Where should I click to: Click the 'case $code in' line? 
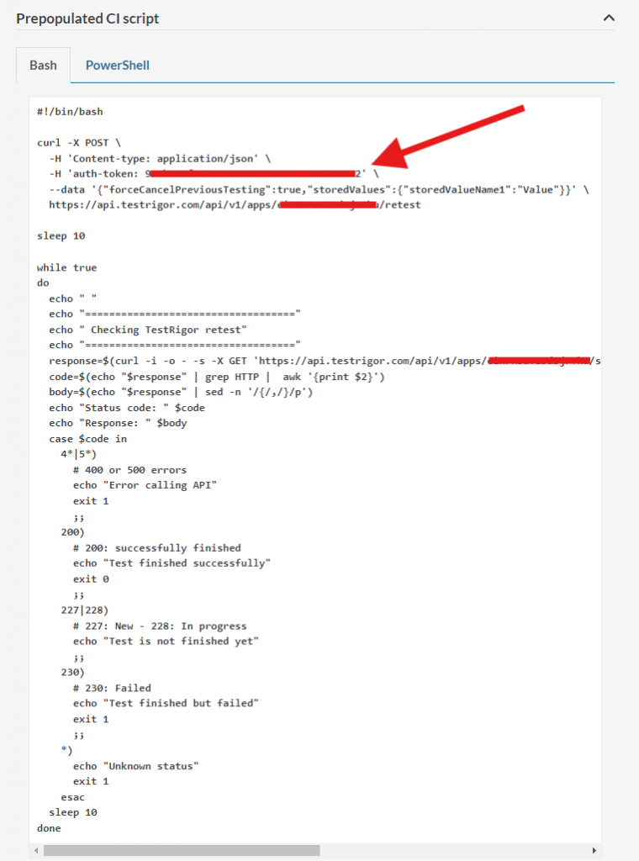tap(87, 439)
